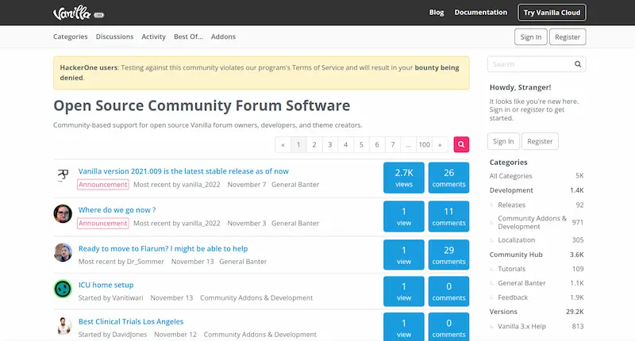Open the Activity nav item
Image resolution: width=635 pixels, height=341 pixels.
point(153,36)
